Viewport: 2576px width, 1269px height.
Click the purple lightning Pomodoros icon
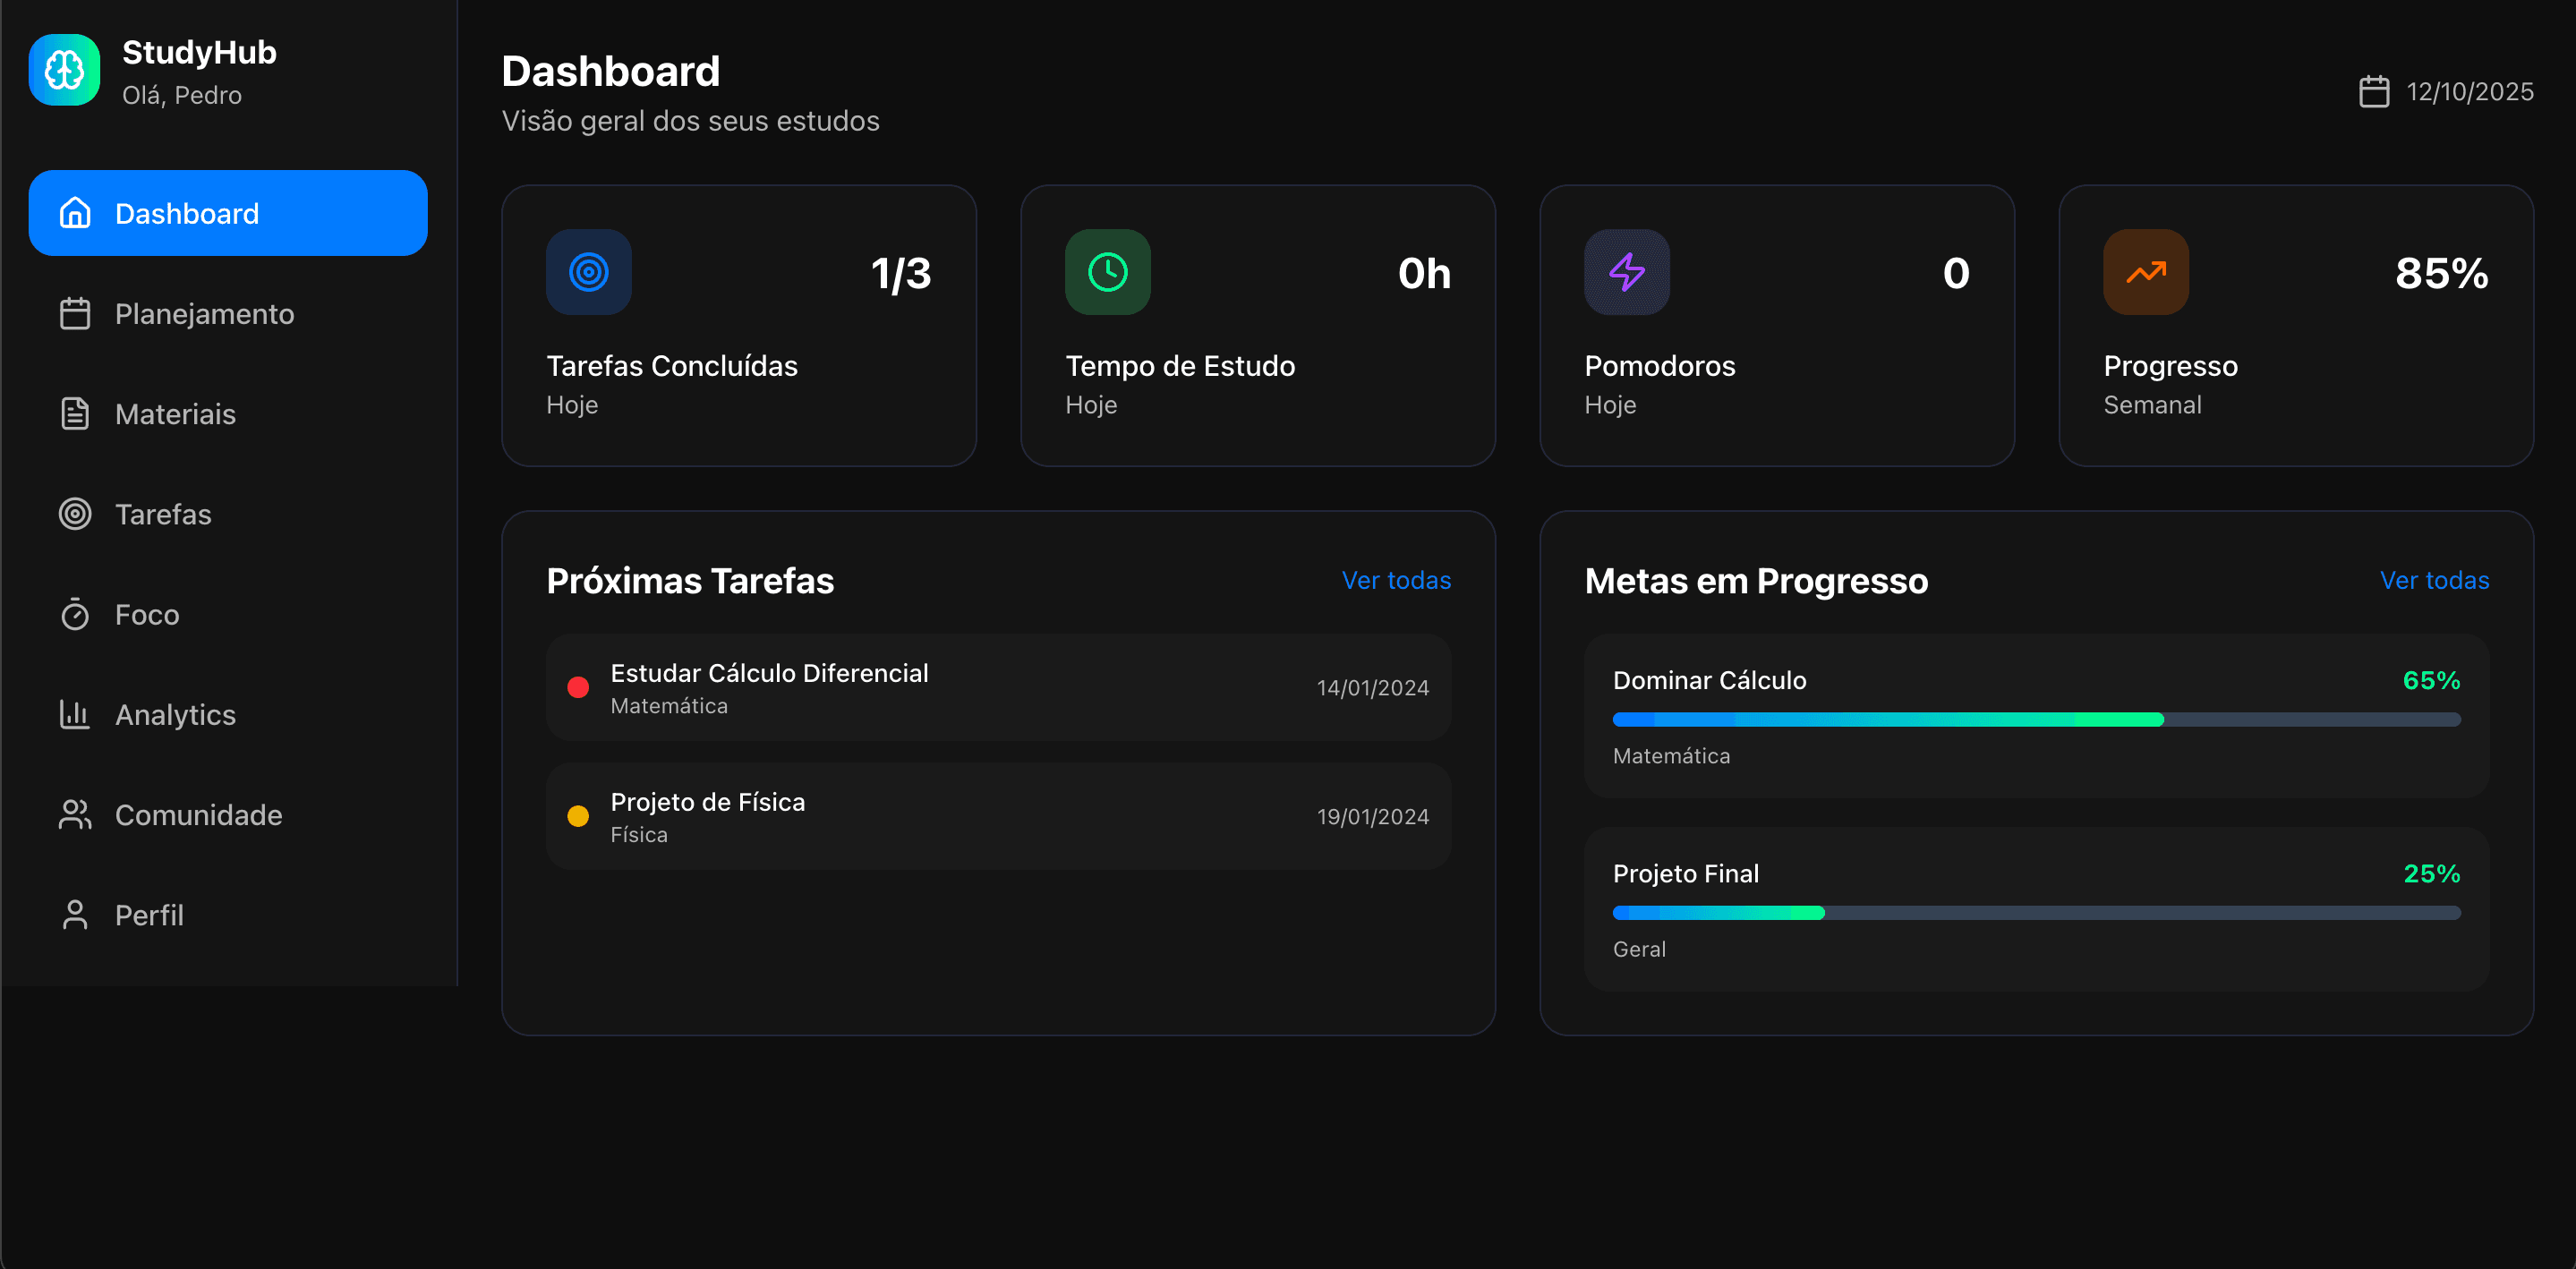click(1626, 272)
